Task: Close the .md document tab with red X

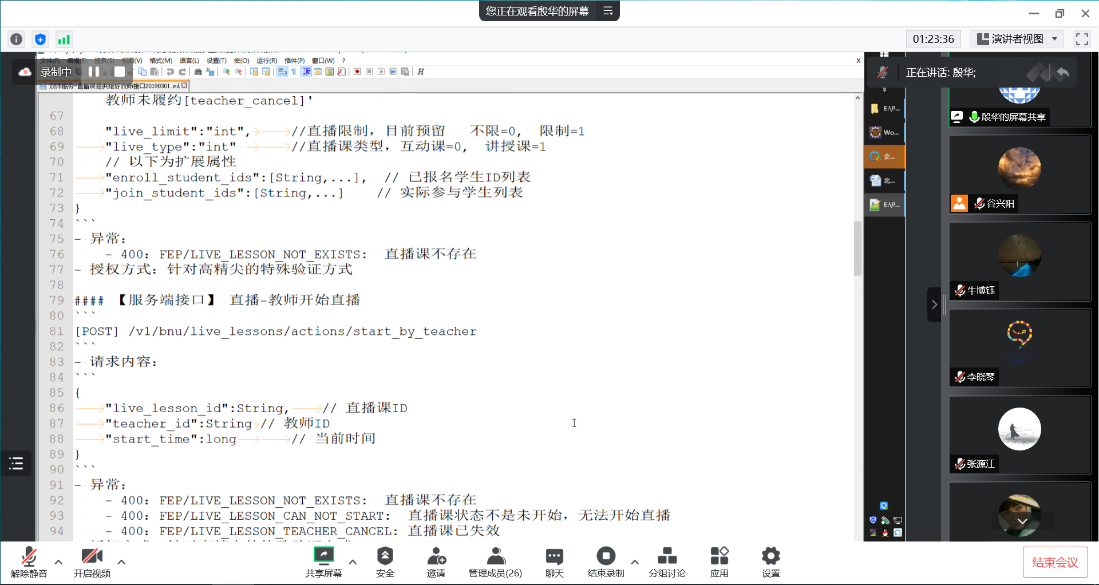Action: click(x=184, y=85)
